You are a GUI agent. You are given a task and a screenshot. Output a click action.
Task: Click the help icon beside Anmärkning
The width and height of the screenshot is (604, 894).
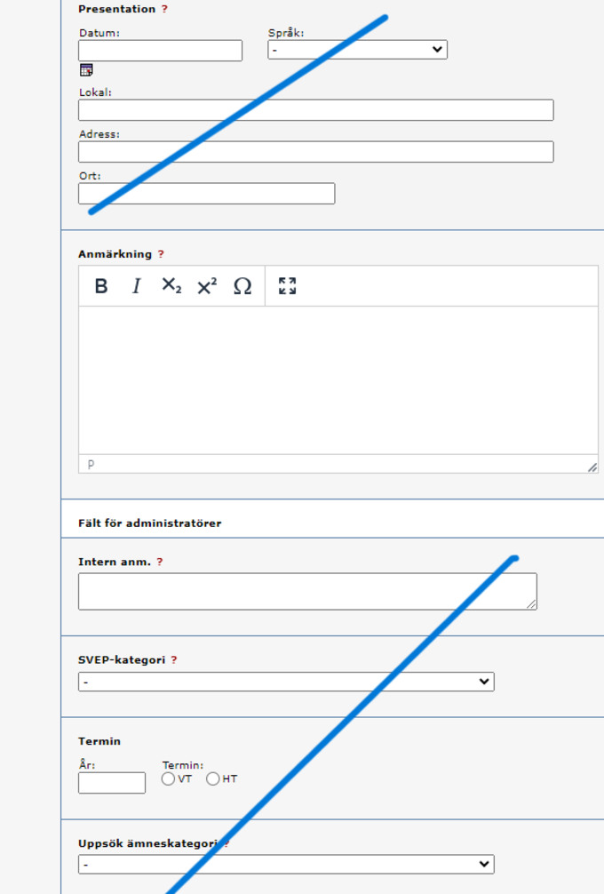tap(161, 254)
